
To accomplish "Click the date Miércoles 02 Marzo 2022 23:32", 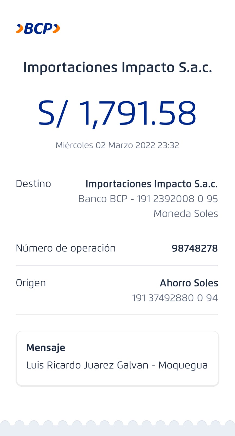I will pyautogui.click(x=117, y=145).
